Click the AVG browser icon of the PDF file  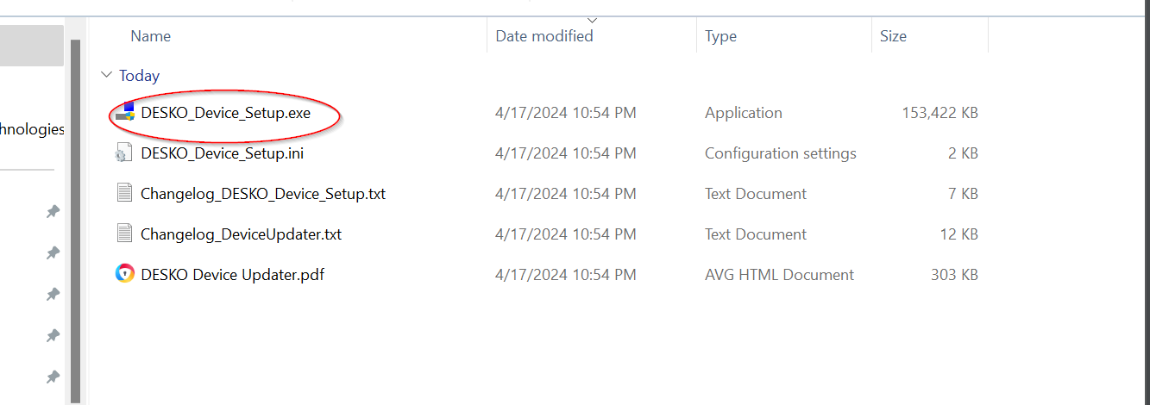125,275
